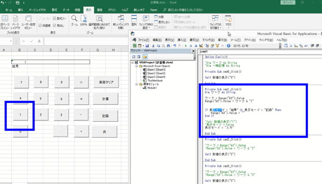Toggle VBA Design Mode icon
This screenshot has width=322, height=184.
pyautogui.click(x=201, y=46)
